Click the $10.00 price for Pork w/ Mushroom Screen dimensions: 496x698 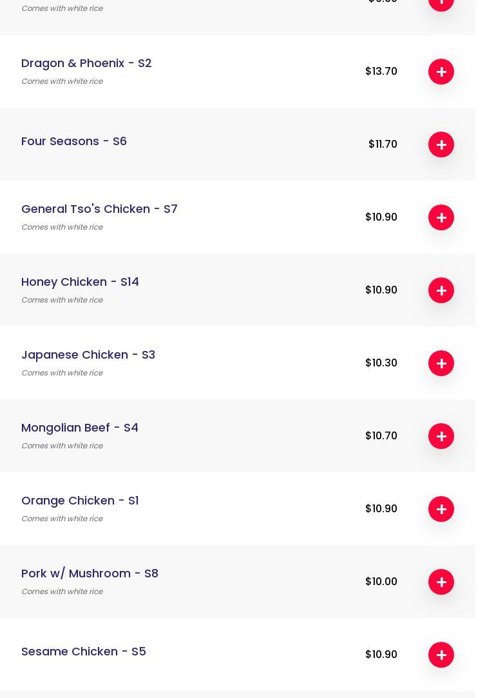(x=381, y=582)
